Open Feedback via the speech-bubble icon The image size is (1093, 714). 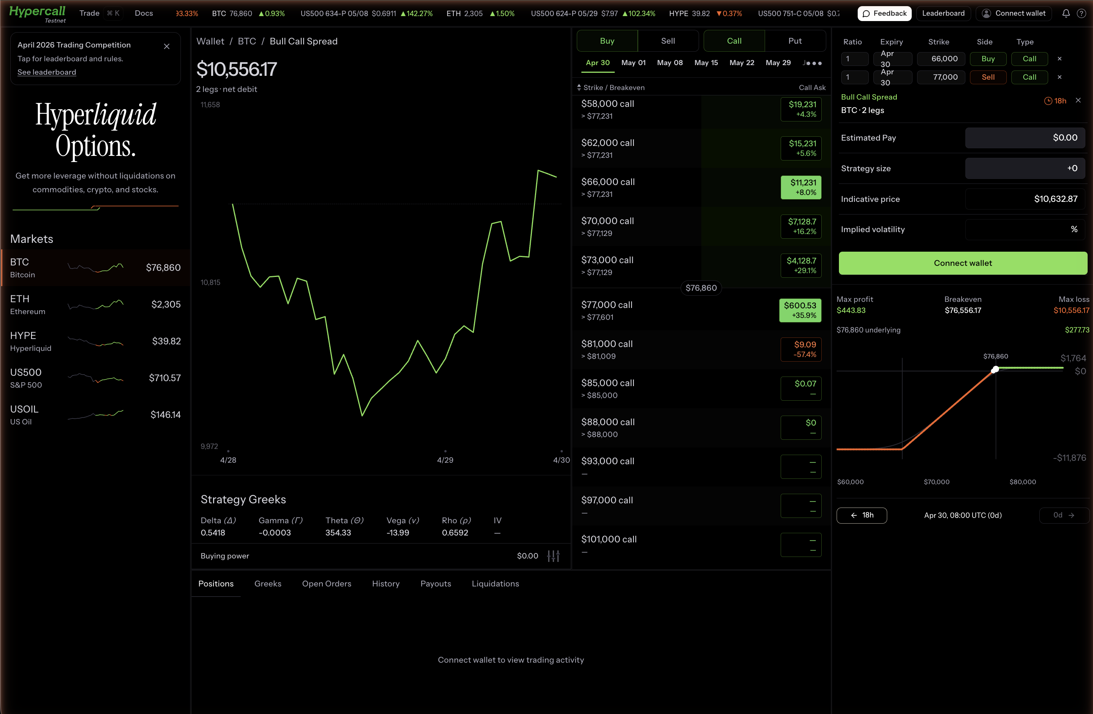(867, 13)
